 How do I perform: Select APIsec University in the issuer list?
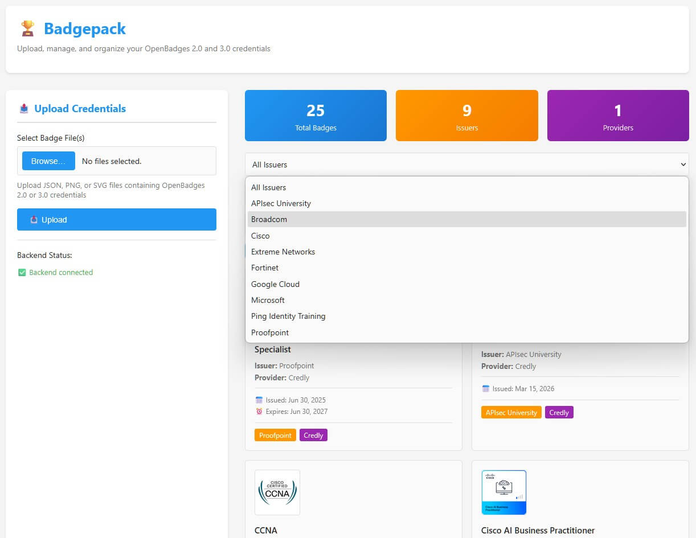click(x=467, y=203)
